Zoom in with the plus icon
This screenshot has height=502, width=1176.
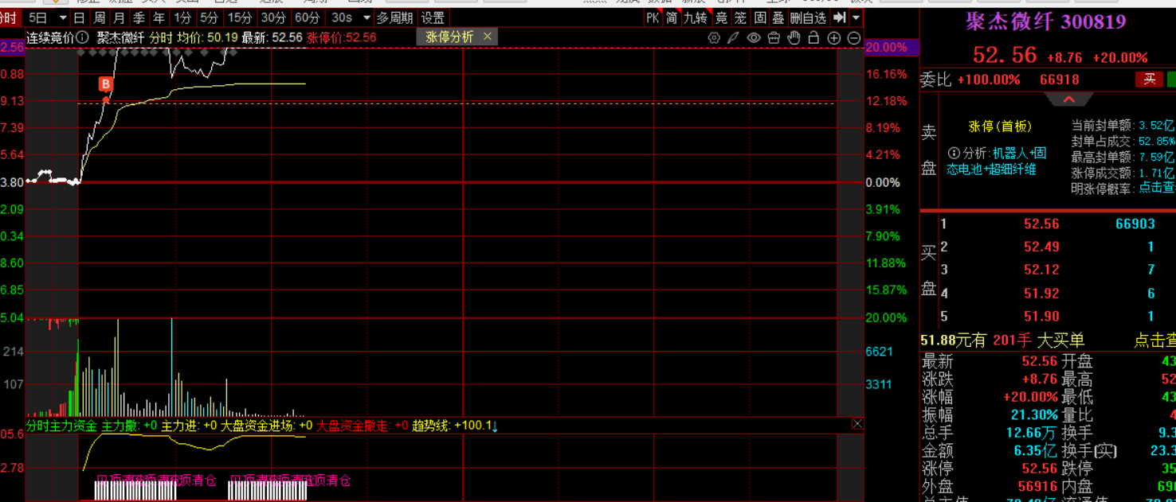[x=834, y=38]
